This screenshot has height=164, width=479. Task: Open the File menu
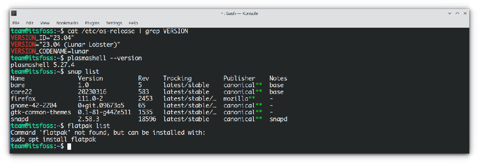(16, 23)
